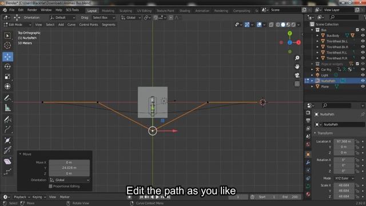Open the Select Box drag dropdown

coord(104,18)
